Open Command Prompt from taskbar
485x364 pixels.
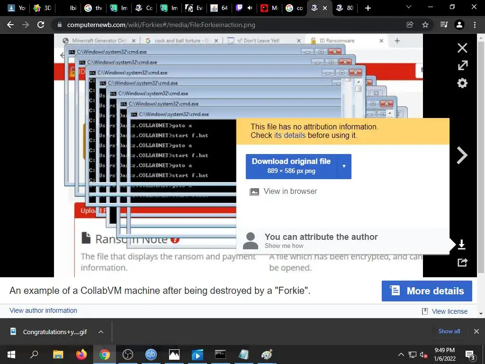tap(220, 355)
